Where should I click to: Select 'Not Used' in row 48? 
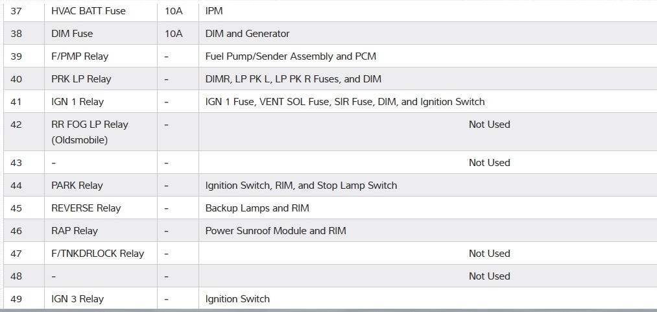tap(489, 276)
